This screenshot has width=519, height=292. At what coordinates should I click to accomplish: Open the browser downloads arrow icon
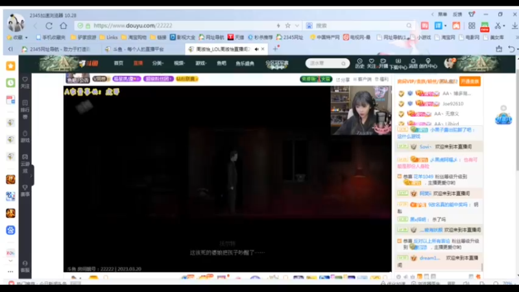pos(514,25)
